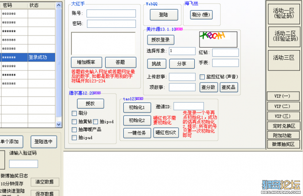Screen dimensions: 303x196
Task: Focus the 顶故事 input field
Action: [x=182, y=87]
